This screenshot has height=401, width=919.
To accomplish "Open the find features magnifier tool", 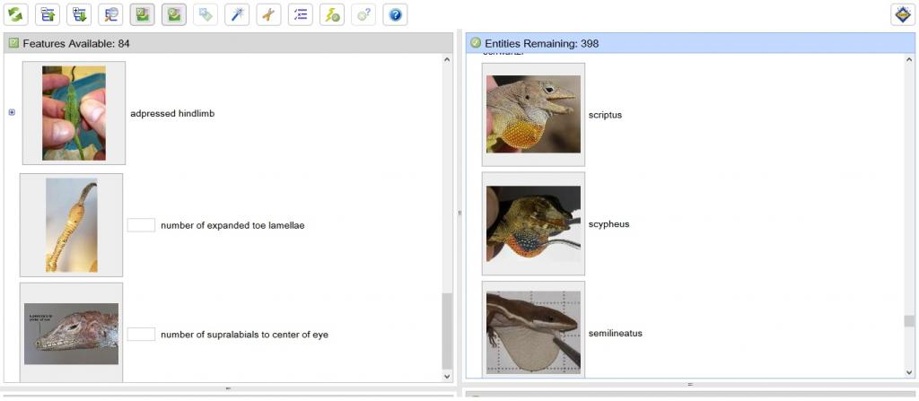I will tap(111, 14).
